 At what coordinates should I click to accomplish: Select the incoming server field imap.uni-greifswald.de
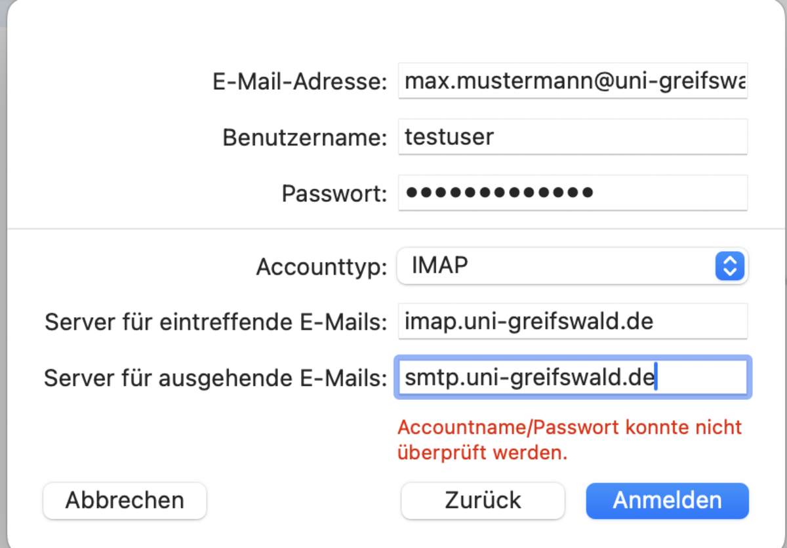click(x=572, y=321)
